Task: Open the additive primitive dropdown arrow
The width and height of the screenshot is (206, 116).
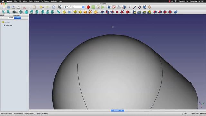Action: 98,12
